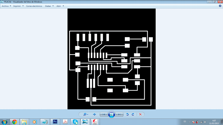
Task: Open the Windows Start menu
Action: pyautogui.click(x=4, y=122)
